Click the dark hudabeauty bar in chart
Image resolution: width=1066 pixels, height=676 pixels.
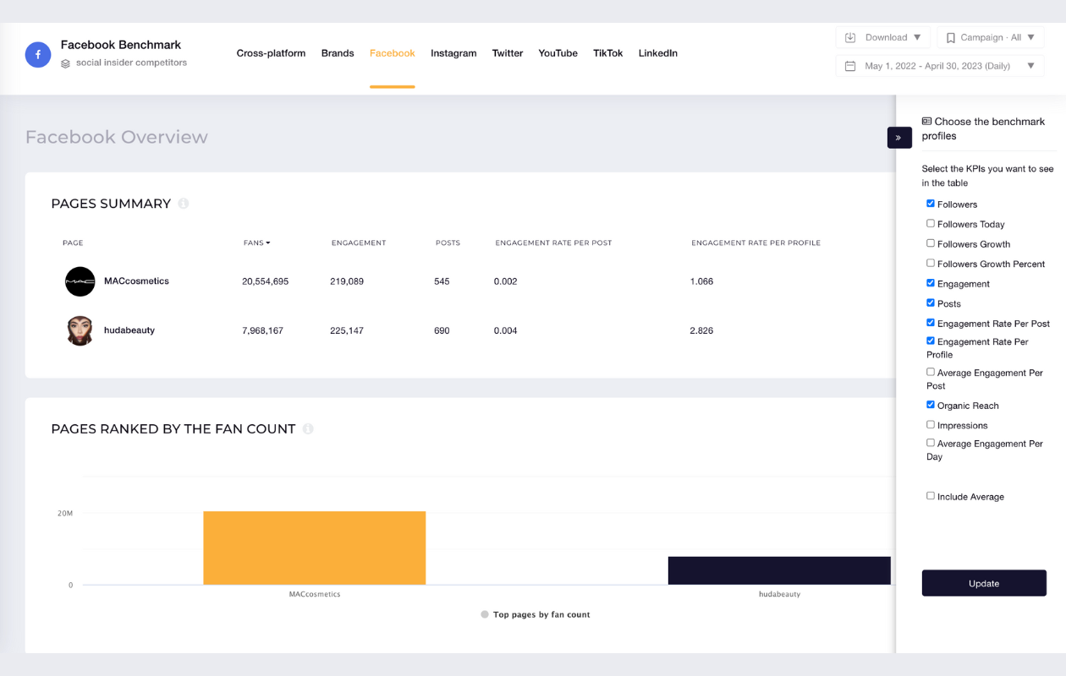[779, 570]
